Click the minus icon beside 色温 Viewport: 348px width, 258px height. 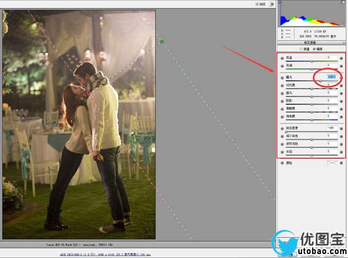click(282, 58)
